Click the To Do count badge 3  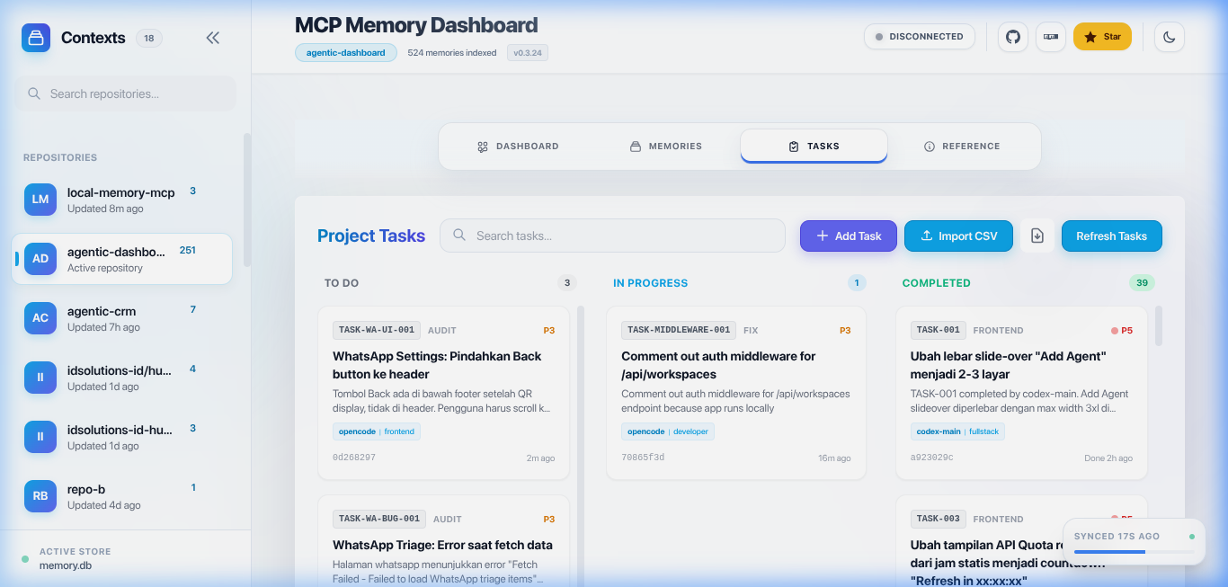(x=566, y=283)
